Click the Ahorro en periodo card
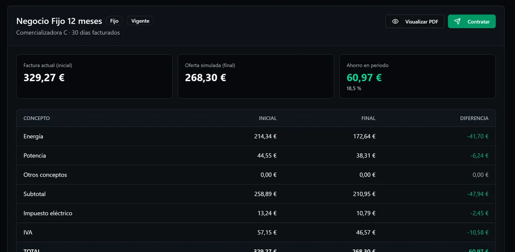Viewport: 515px width, 252px height. click(x=418, y=76)
